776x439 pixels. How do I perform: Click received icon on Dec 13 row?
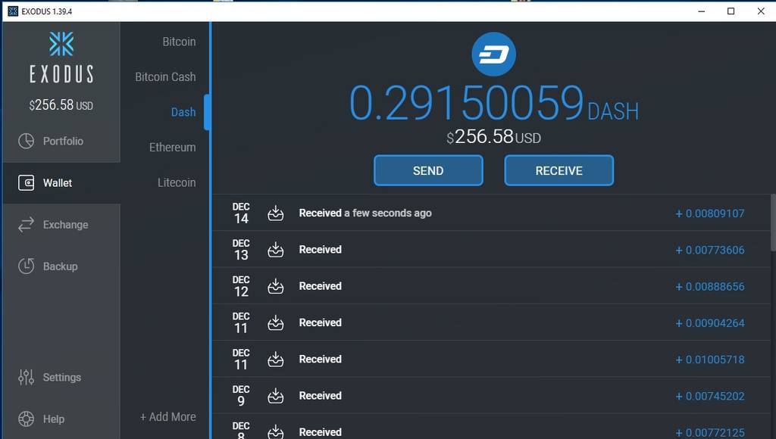[276, 250]
